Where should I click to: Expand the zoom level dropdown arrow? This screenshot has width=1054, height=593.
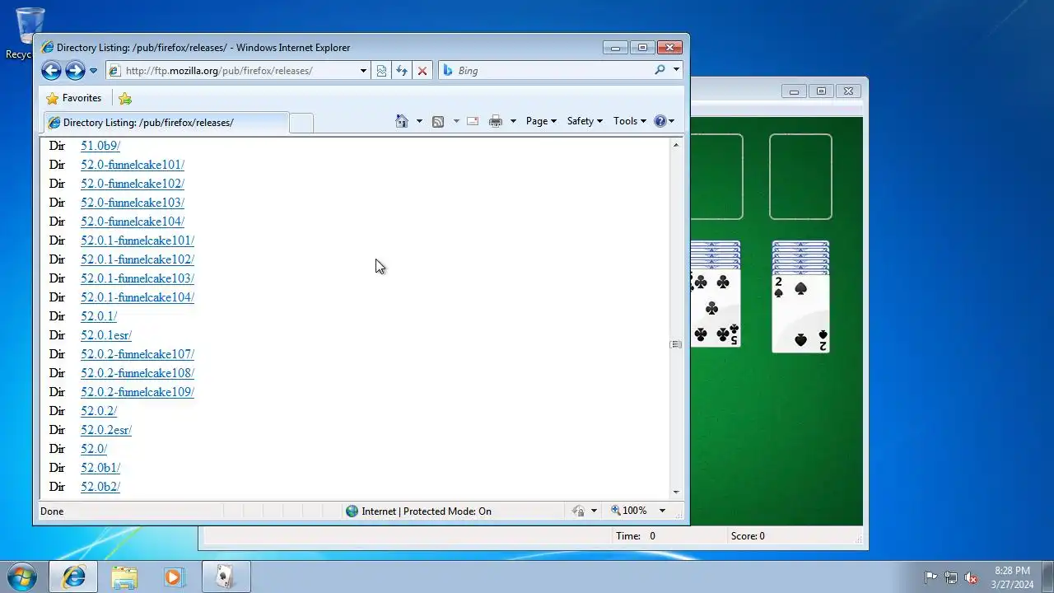[661, 511]
